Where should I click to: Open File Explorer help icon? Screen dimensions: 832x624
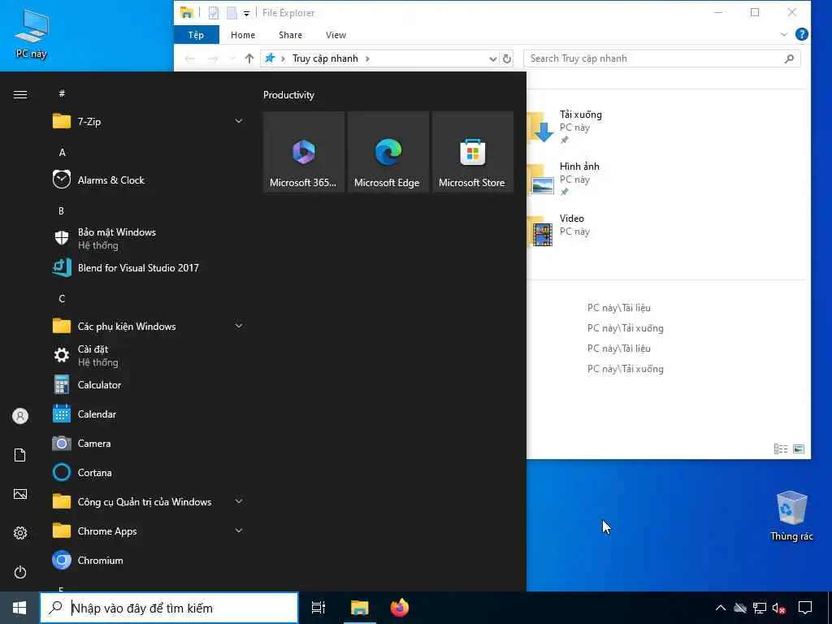tap(802, 34)
